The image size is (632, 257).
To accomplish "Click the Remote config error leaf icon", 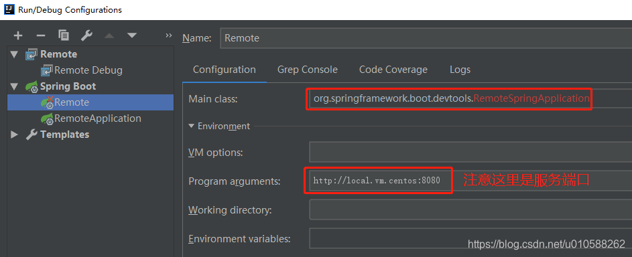I will click(x=47, y=102).
